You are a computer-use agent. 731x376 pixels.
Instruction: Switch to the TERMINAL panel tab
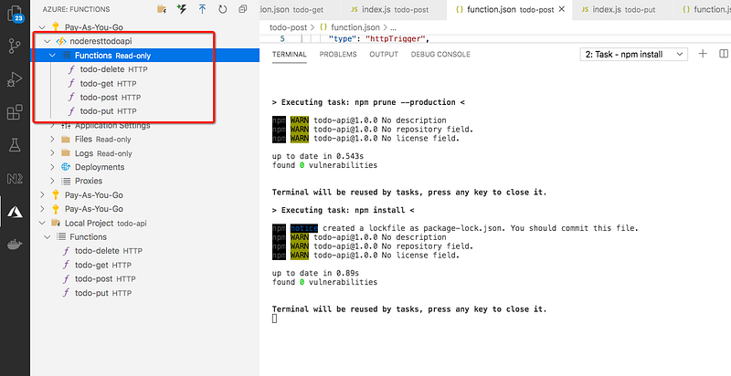point(290,55)
